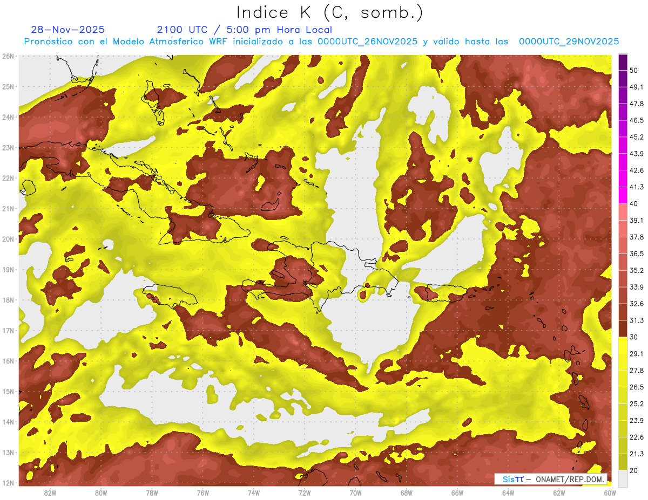Click the "22N" latitude label

pyautogui.click(x=9, y=178)
